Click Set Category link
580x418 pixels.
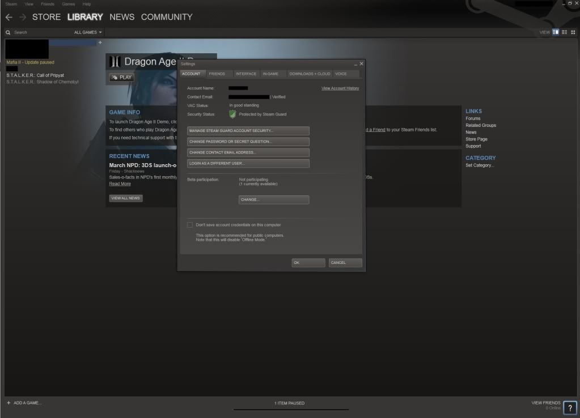[480, 165]
